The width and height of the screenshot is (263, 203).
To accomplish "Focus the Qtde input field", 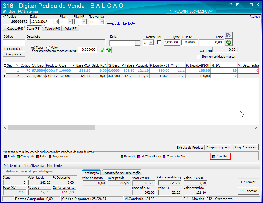I will 172,42.
